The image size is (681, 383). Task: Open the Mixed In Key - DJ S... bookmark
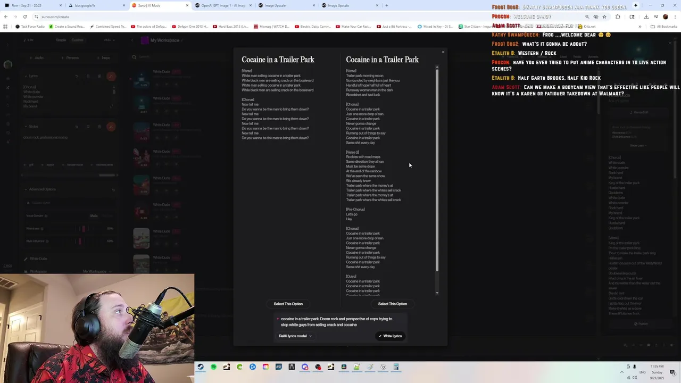(x=436, y=27)
